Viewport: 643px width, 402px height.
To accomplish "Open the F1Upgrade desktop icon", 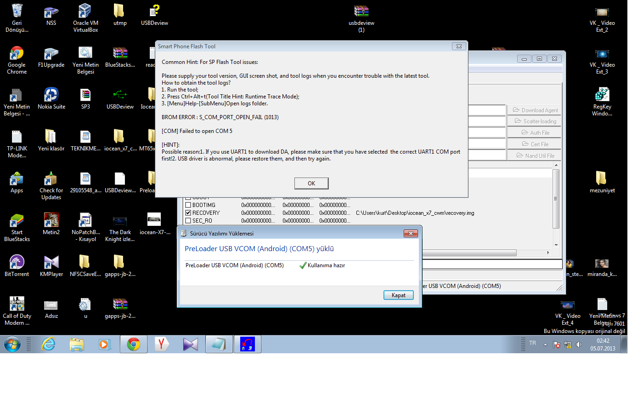I will click(x=51, y=57).
